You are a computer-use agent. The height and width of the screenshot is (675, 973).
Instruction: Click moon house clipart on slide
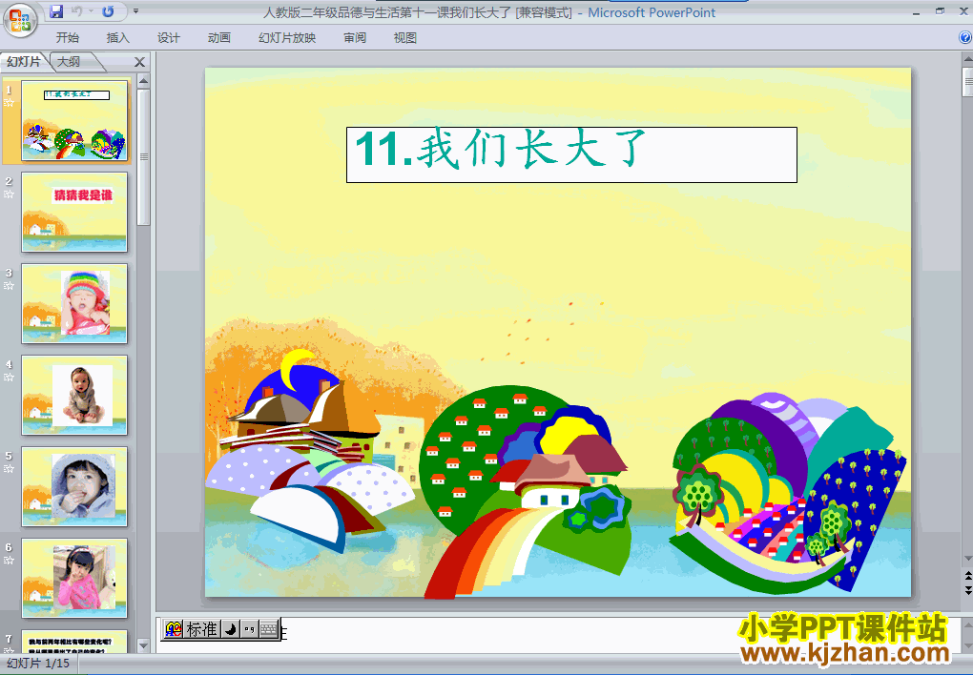coord(310,451)
